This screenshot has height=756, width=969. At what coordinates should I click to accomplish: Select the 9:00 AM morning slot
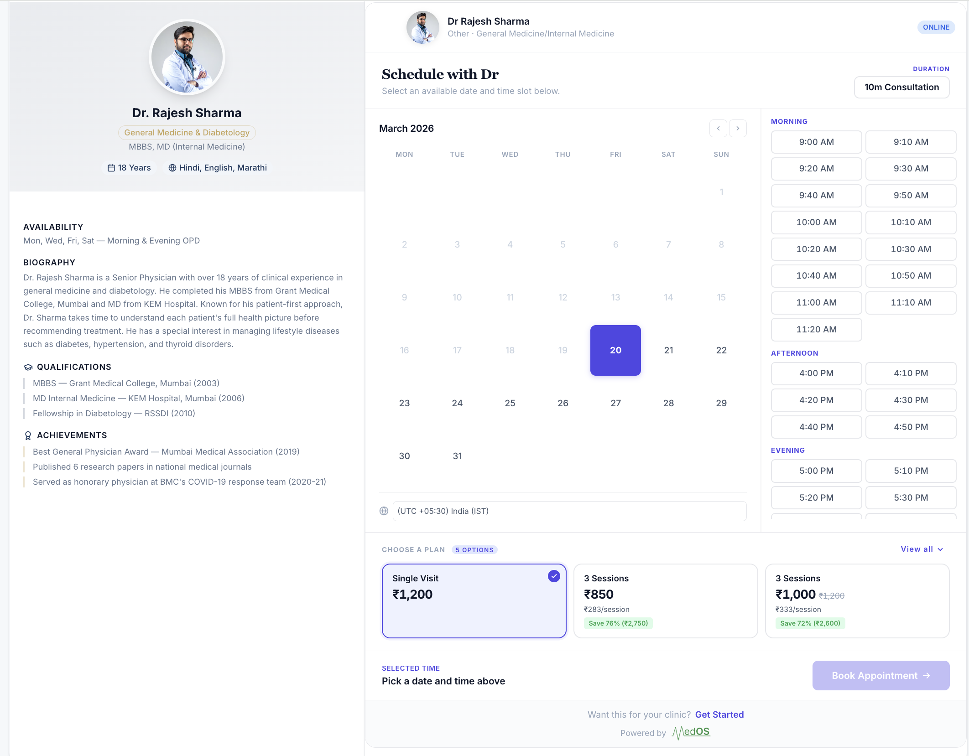point(816,142)
